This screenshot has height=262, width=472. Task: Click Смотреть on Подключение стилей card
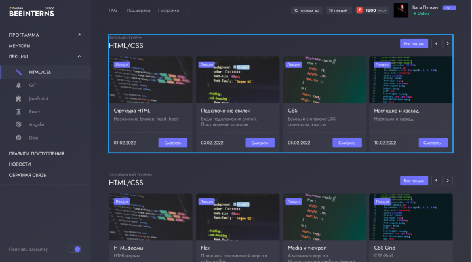click(260, 143)
